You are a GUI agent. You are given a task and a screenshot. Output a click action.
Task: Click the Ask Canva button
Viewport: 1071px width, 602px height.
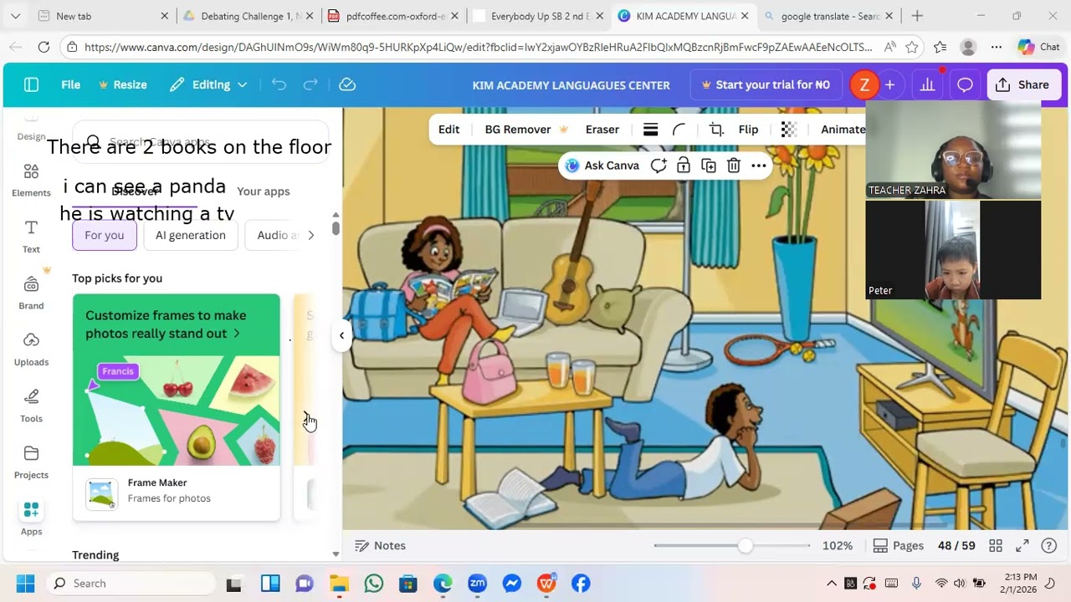pos(602,166)
